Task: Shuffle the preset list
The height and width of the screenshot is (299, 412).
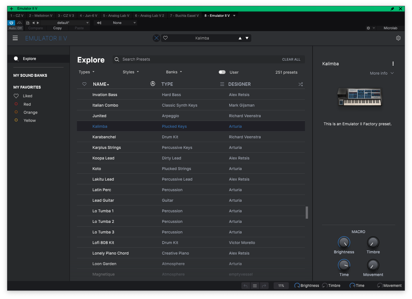Action: pos(301,84)
